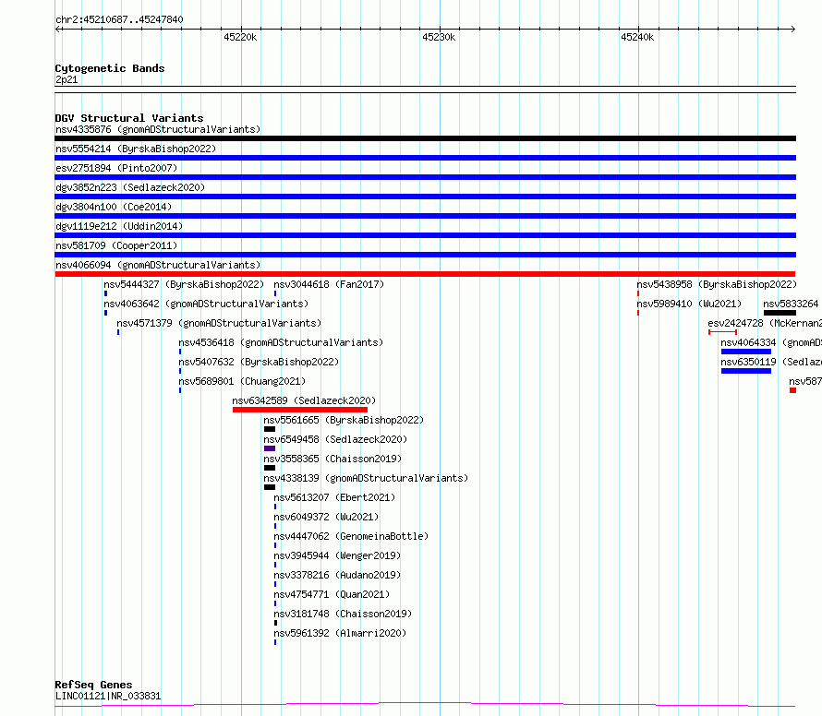The height and width of the screenshot is (716, 822).
Task: Open esv2424728 (McKernan) variant label
Action: coord(765,323)
